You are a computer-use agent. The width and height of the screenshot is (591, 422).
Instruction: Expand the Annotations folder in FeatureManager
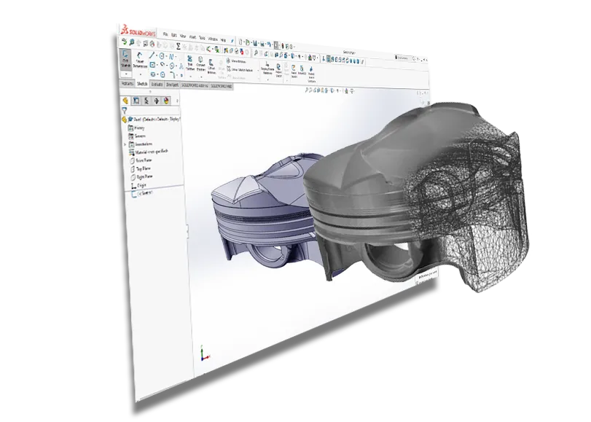125,144
